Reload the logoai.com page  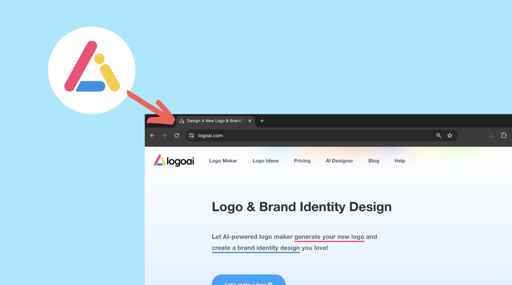point(177,135)
